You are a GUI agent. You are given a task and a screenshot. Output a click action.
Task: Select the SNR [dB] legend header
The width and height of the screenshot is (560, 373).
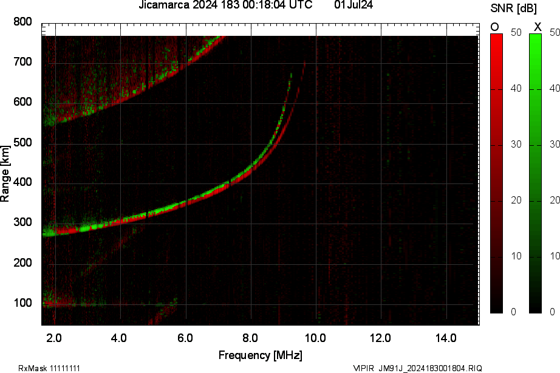513,8
